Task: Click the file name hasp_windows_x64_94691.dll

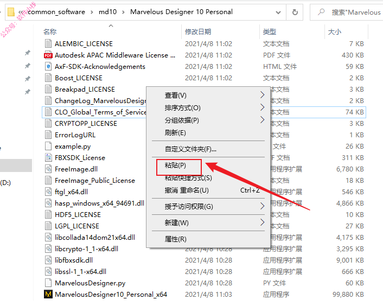Action: tap(99, 203)
